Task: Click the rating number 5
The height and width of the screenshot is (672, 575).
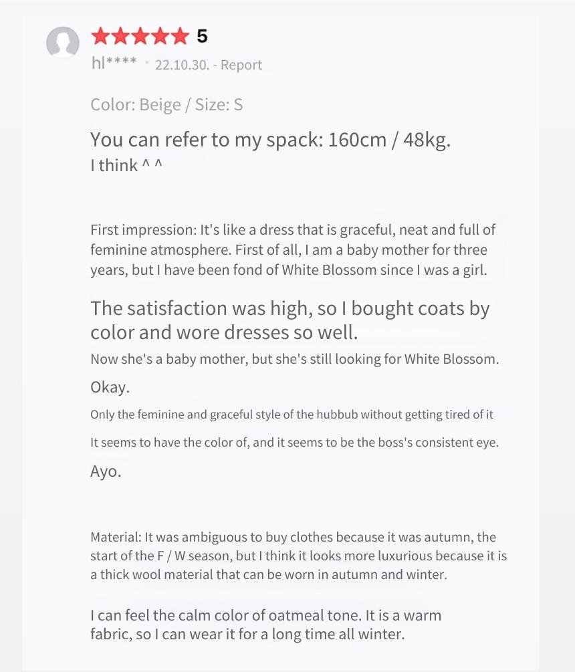Action: pyautogui.click(x=202, y=36)
